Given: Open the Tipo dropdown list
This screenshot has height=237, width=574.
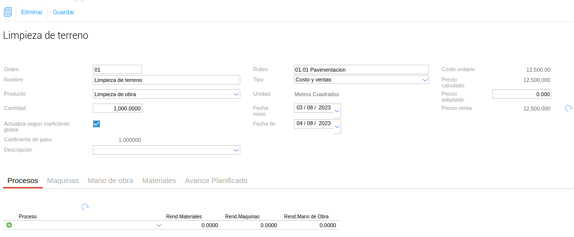Looking at the screenshot, I should coord(425,79).
